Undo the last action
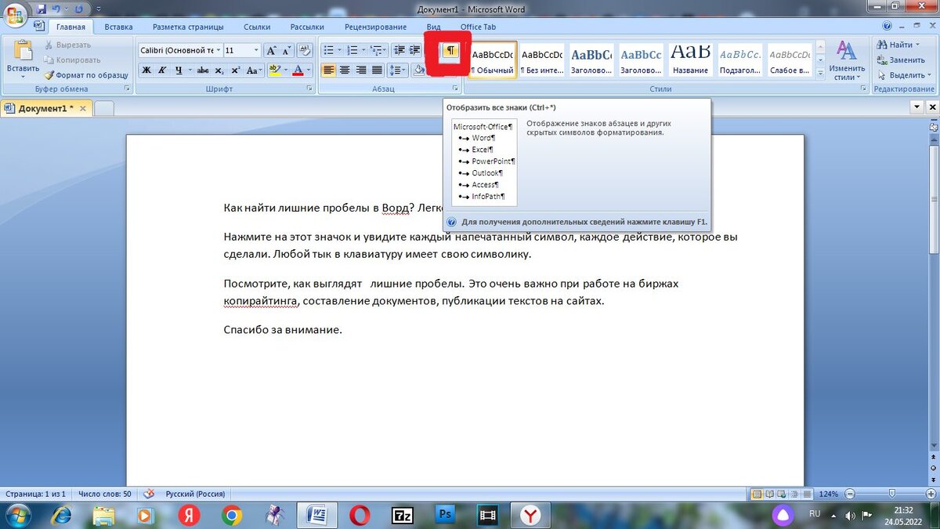940x529 pixels. (x=56, y=8)
